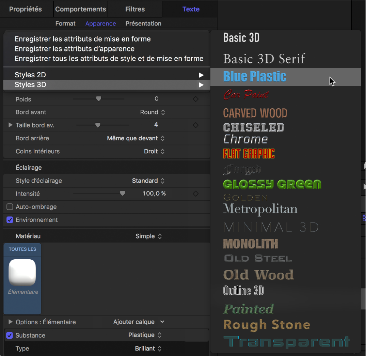Image resolution: width=366 pixels, height=356 pixels.
Task: Expand the Options : Élémentaire section
Action: pyautogui.click(x=10, y=322)
